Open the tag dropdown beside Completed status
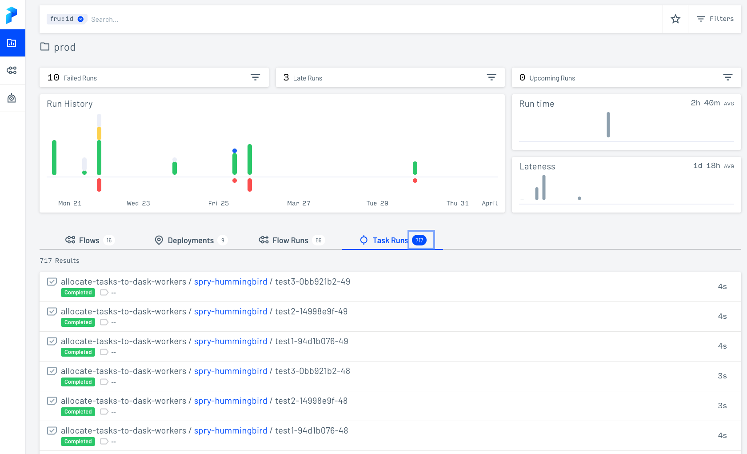This screenshot has height=454, width=747. coord(104,293)
